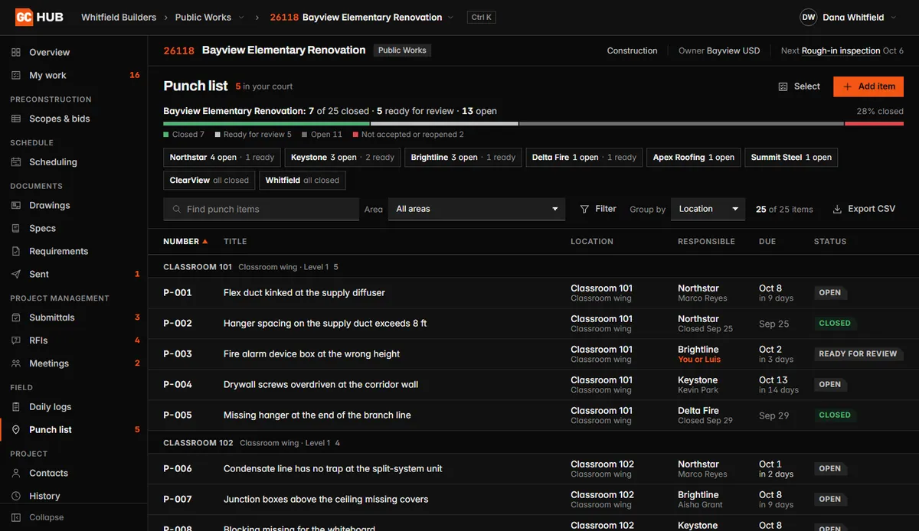Screen dimensions: 919x531
Task: Filter by Brightline subcontractor chip
Action: click(463, 158)
